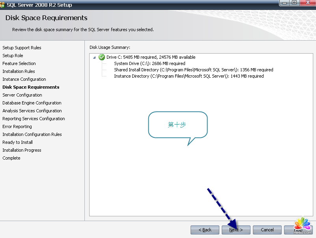This screenshot has width=316, height=238.
Task: Click the green checkmark icon beside Drive C
Action: pos(102,57)
